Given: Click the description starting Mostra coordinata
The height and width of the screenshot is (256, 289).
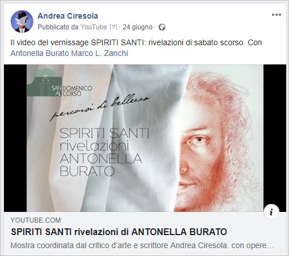Looking at the screenshot, I should click(142, 246).
